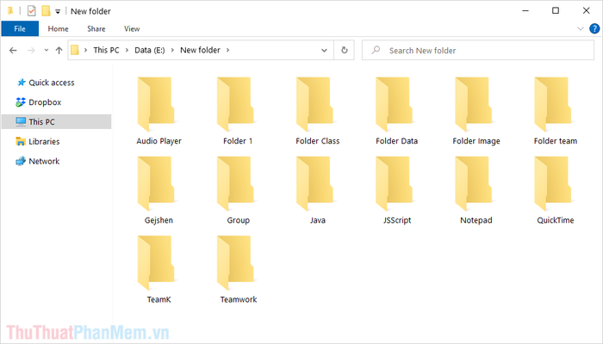The height and width of the screenshot is (344, 603).
Task: Click the New folder quick access toolbar icon
Action: [x=46, y=10]
